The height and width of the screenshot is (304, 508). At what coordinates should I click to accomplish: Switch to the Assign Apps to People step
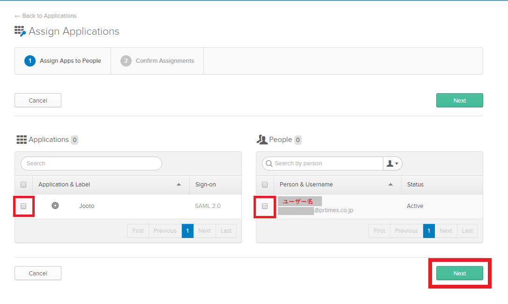pyautogui.click(x=62, y=60)
